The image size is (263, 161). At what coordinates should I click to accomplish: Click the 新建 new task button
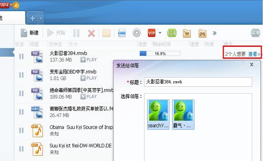[x=30, y=33]
